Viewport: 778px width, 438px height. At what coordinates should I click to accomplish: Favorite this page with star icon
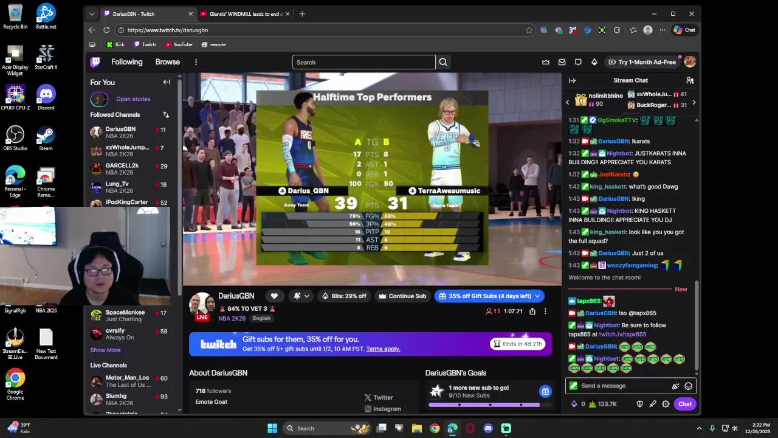point(529,30)
